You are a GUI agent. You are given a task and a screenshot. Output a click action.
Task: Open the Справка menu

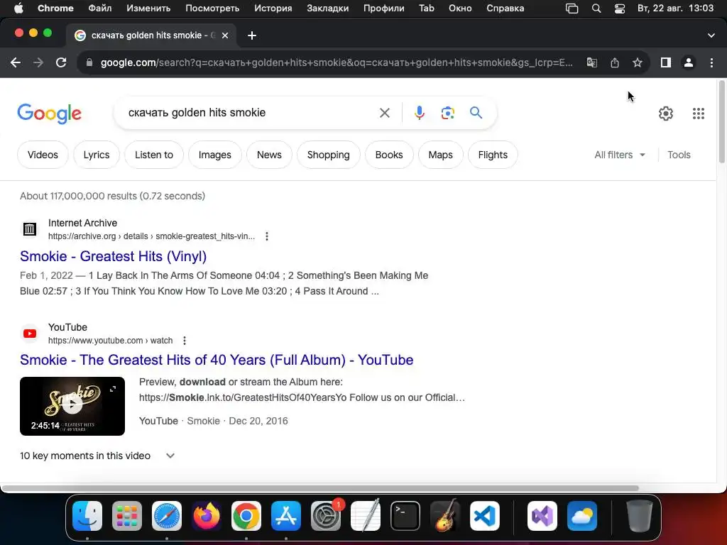pos(505,9)
